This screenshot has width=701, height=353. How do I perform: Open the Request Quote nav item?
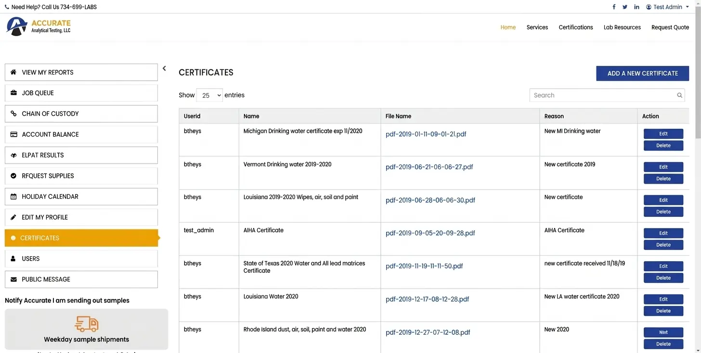[670, 27]
